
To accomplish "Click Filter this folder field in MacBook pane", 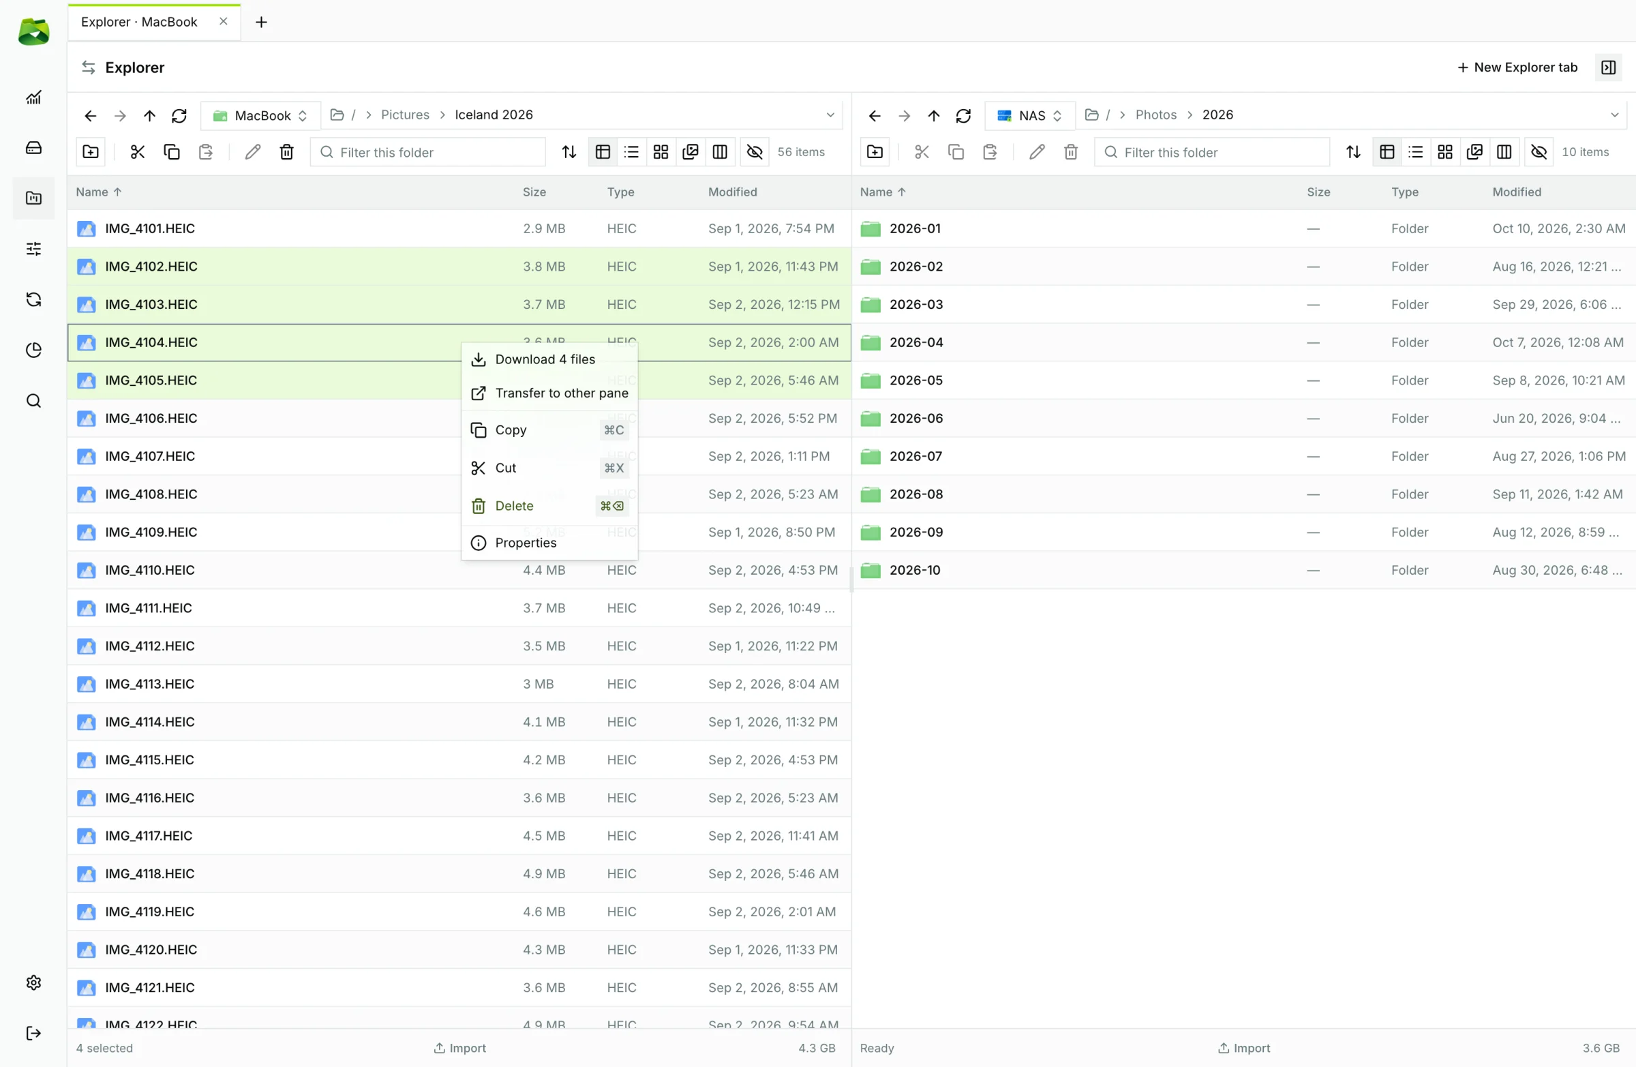I will [x=427, y=152].
